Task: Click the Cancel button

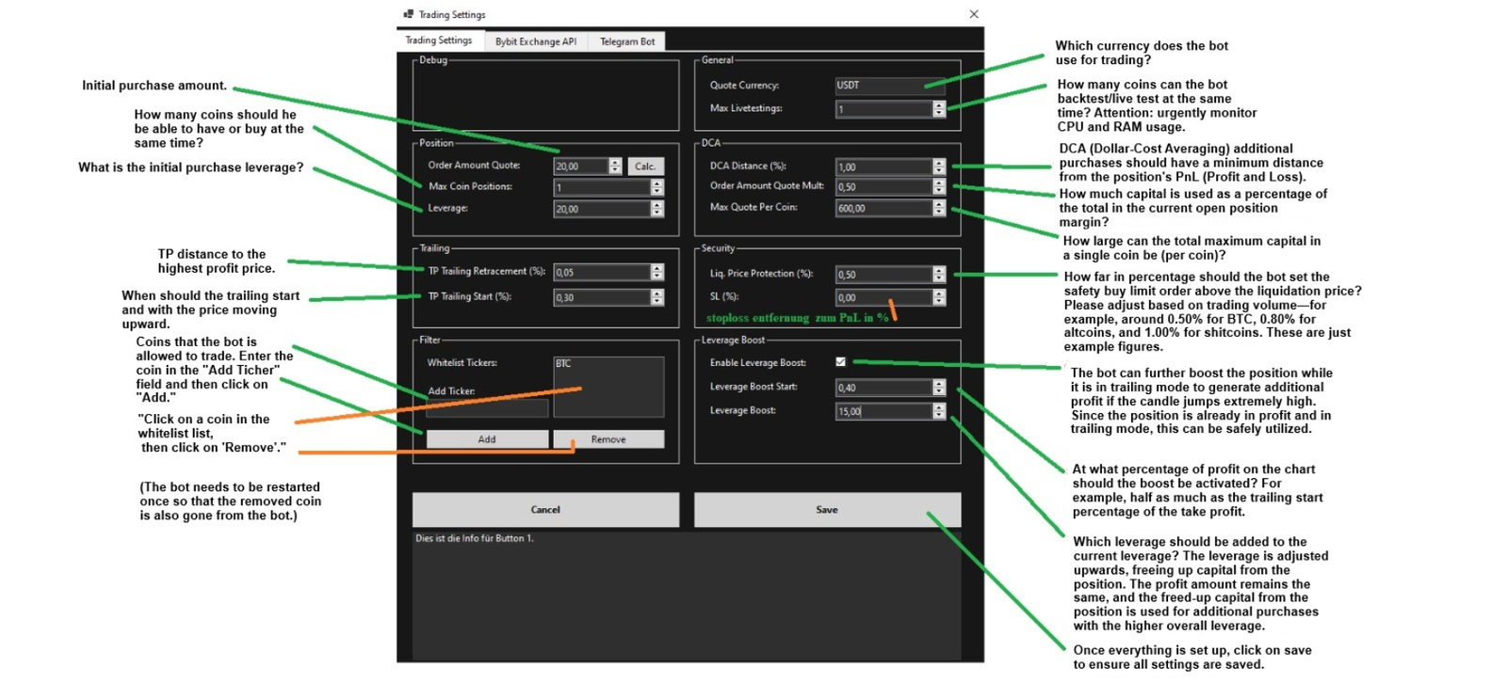Action: [x=545, y=510]
